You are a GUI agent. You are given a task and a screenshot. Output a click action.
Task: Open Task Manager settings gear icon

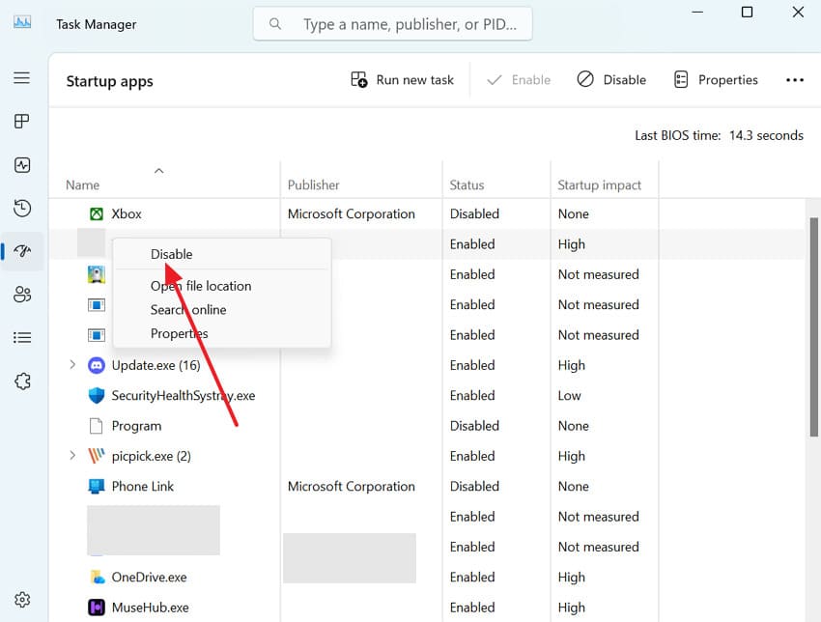click(22, 600)
